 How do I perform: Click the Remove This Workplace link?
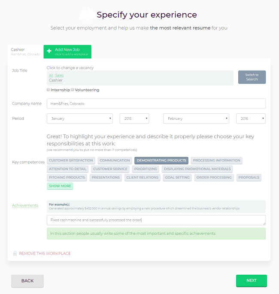tap(45, 254)
